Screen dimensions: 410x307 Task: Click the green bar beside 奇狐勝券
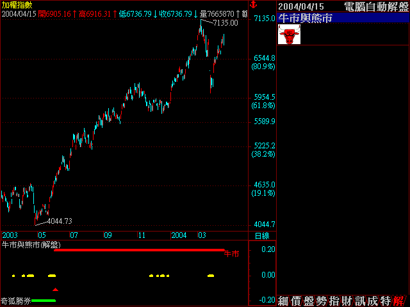coord(44,301)
